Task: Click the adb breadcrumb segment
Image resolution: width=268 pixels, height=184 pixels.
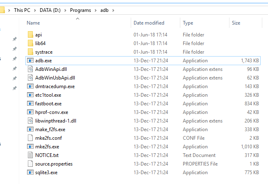Action: pyautogui.click(x=104, y=10)
